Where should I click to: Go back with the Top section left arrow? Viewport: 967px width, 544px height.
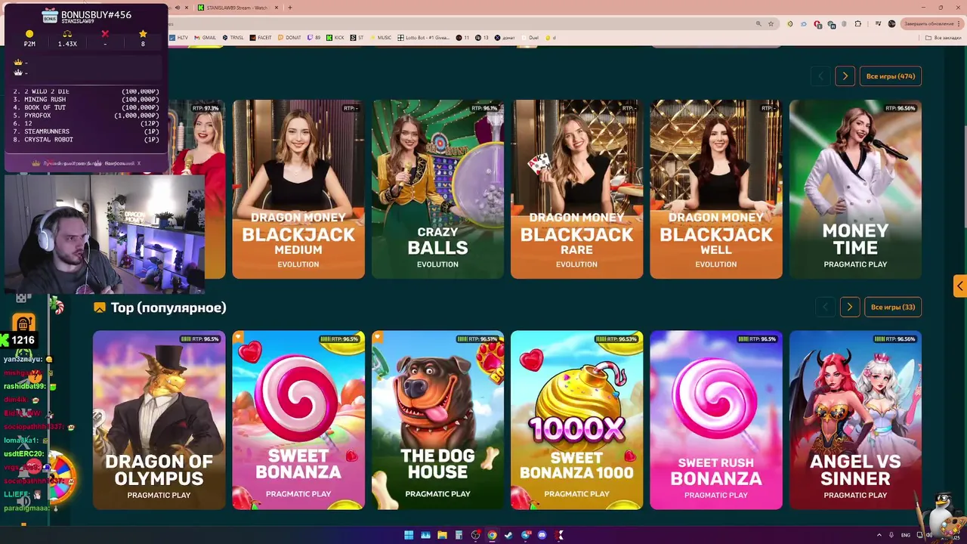point(825,308)
